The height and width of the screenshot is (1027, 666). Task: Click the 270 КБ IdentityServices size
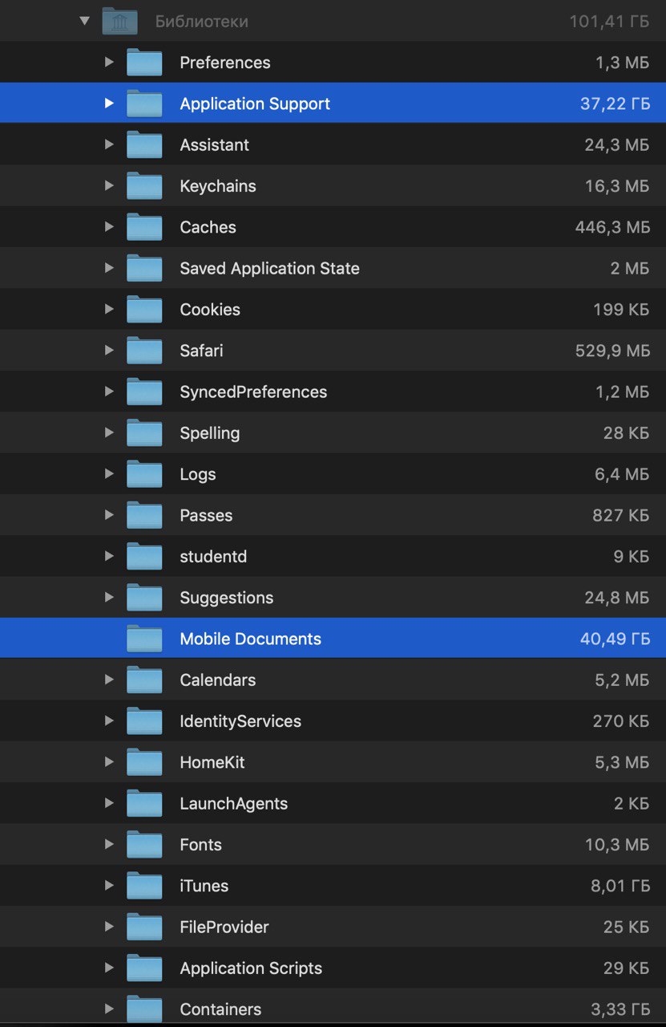pyautogui.click(x=621, y=721)
